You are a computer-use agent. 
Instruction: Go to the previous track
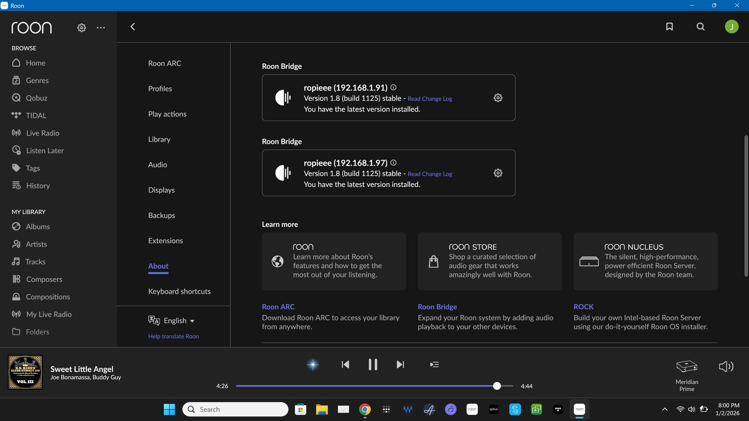tap(345, 364)
